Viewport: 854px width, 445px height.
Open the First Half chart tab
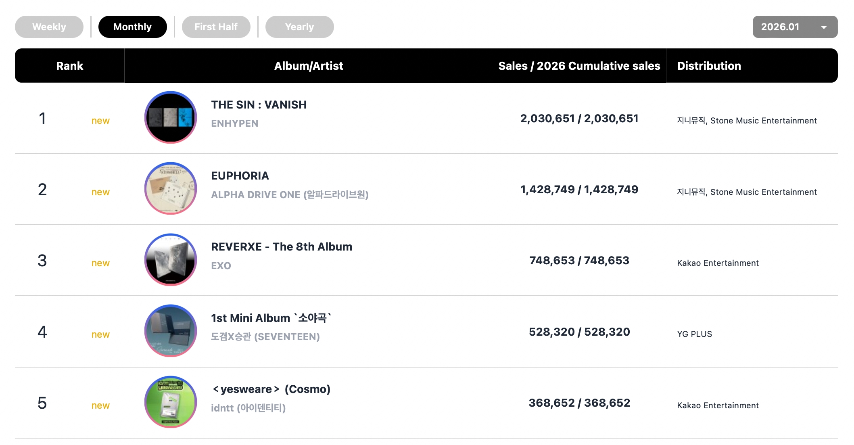[216, 27]
